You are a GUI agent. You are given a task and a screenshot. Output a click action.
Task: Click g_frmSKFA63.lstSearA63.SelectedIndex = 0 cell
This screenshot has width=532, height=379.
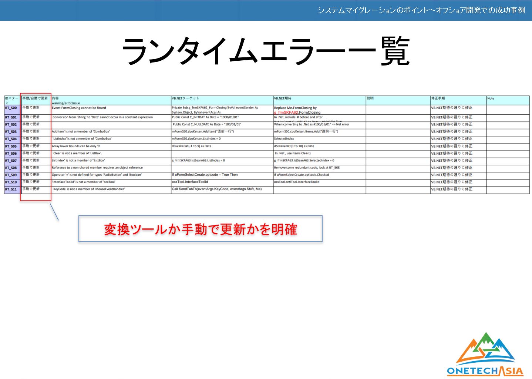320,161
